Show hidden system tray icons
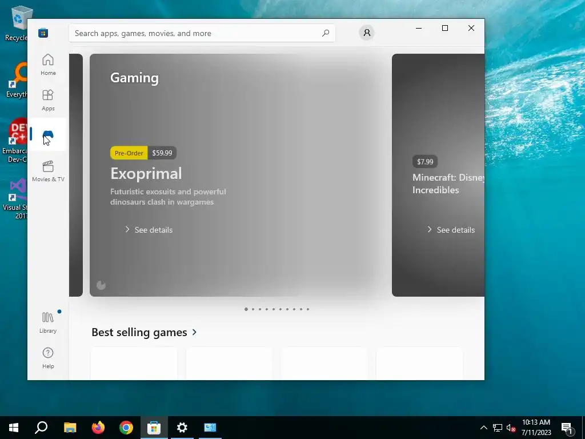The image size is (585, 439). [483, 428]
